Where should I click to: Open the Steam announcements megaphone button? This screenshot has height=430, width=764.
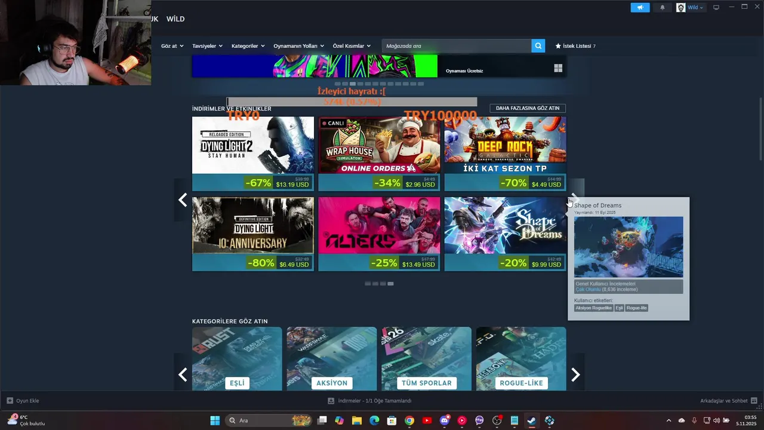640,8
